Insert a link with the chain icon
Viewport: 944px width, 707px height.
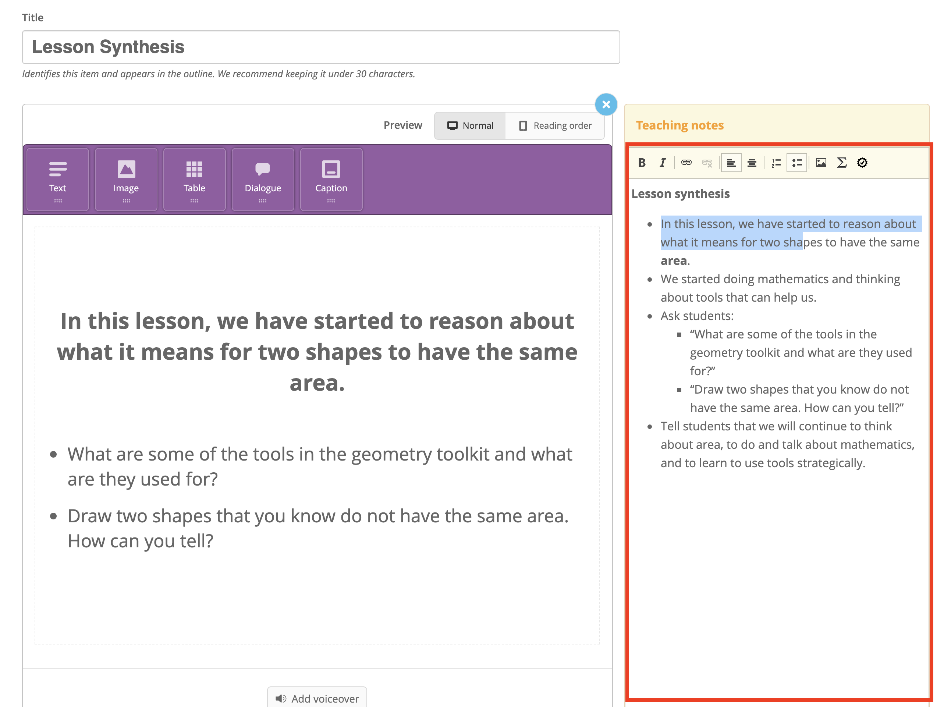pyautogui.click(x=686, y=163)
